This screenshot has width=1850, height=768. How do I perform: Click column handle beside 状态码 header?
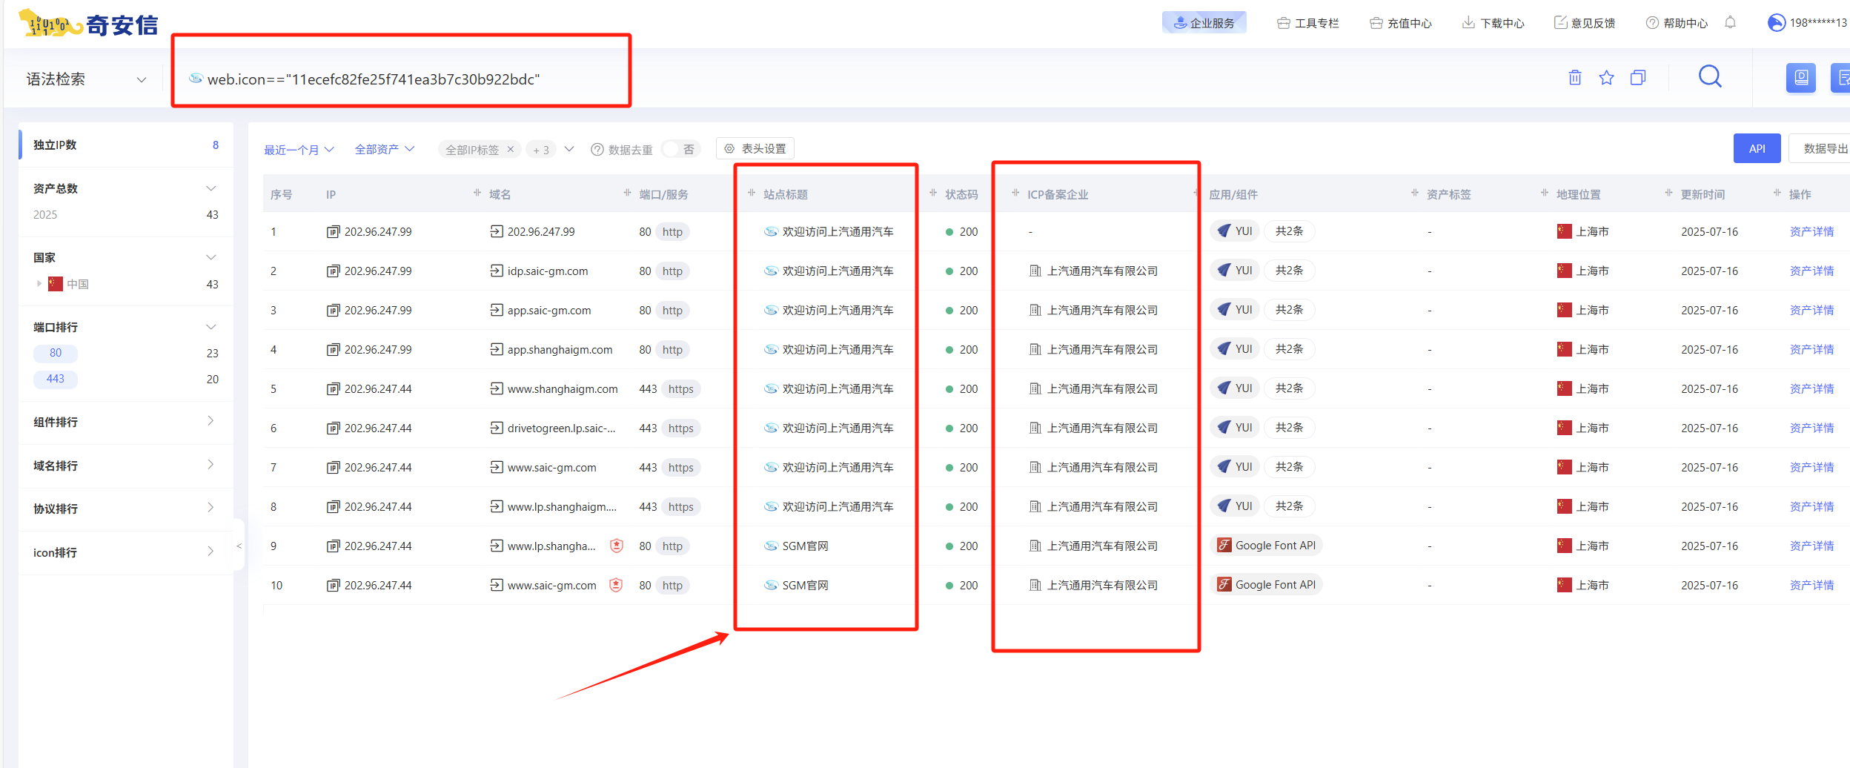(933, 193)
